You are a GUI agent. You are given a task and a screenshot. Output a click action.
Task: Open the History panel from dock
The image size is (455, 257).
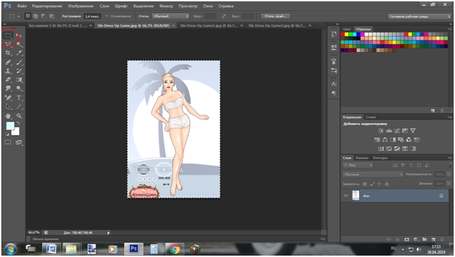pos(334,34)
